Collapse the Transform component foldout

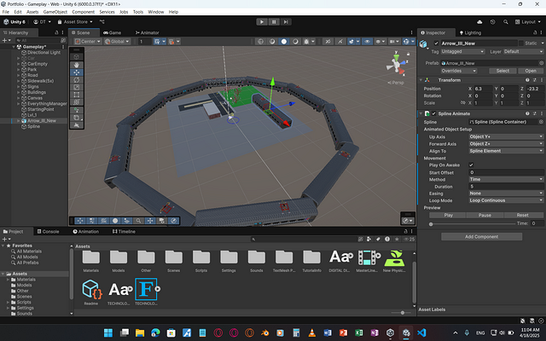click(421, 80)
